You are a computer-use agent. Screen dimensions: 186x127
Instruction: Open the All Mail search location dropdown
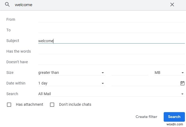click(111, 94)
